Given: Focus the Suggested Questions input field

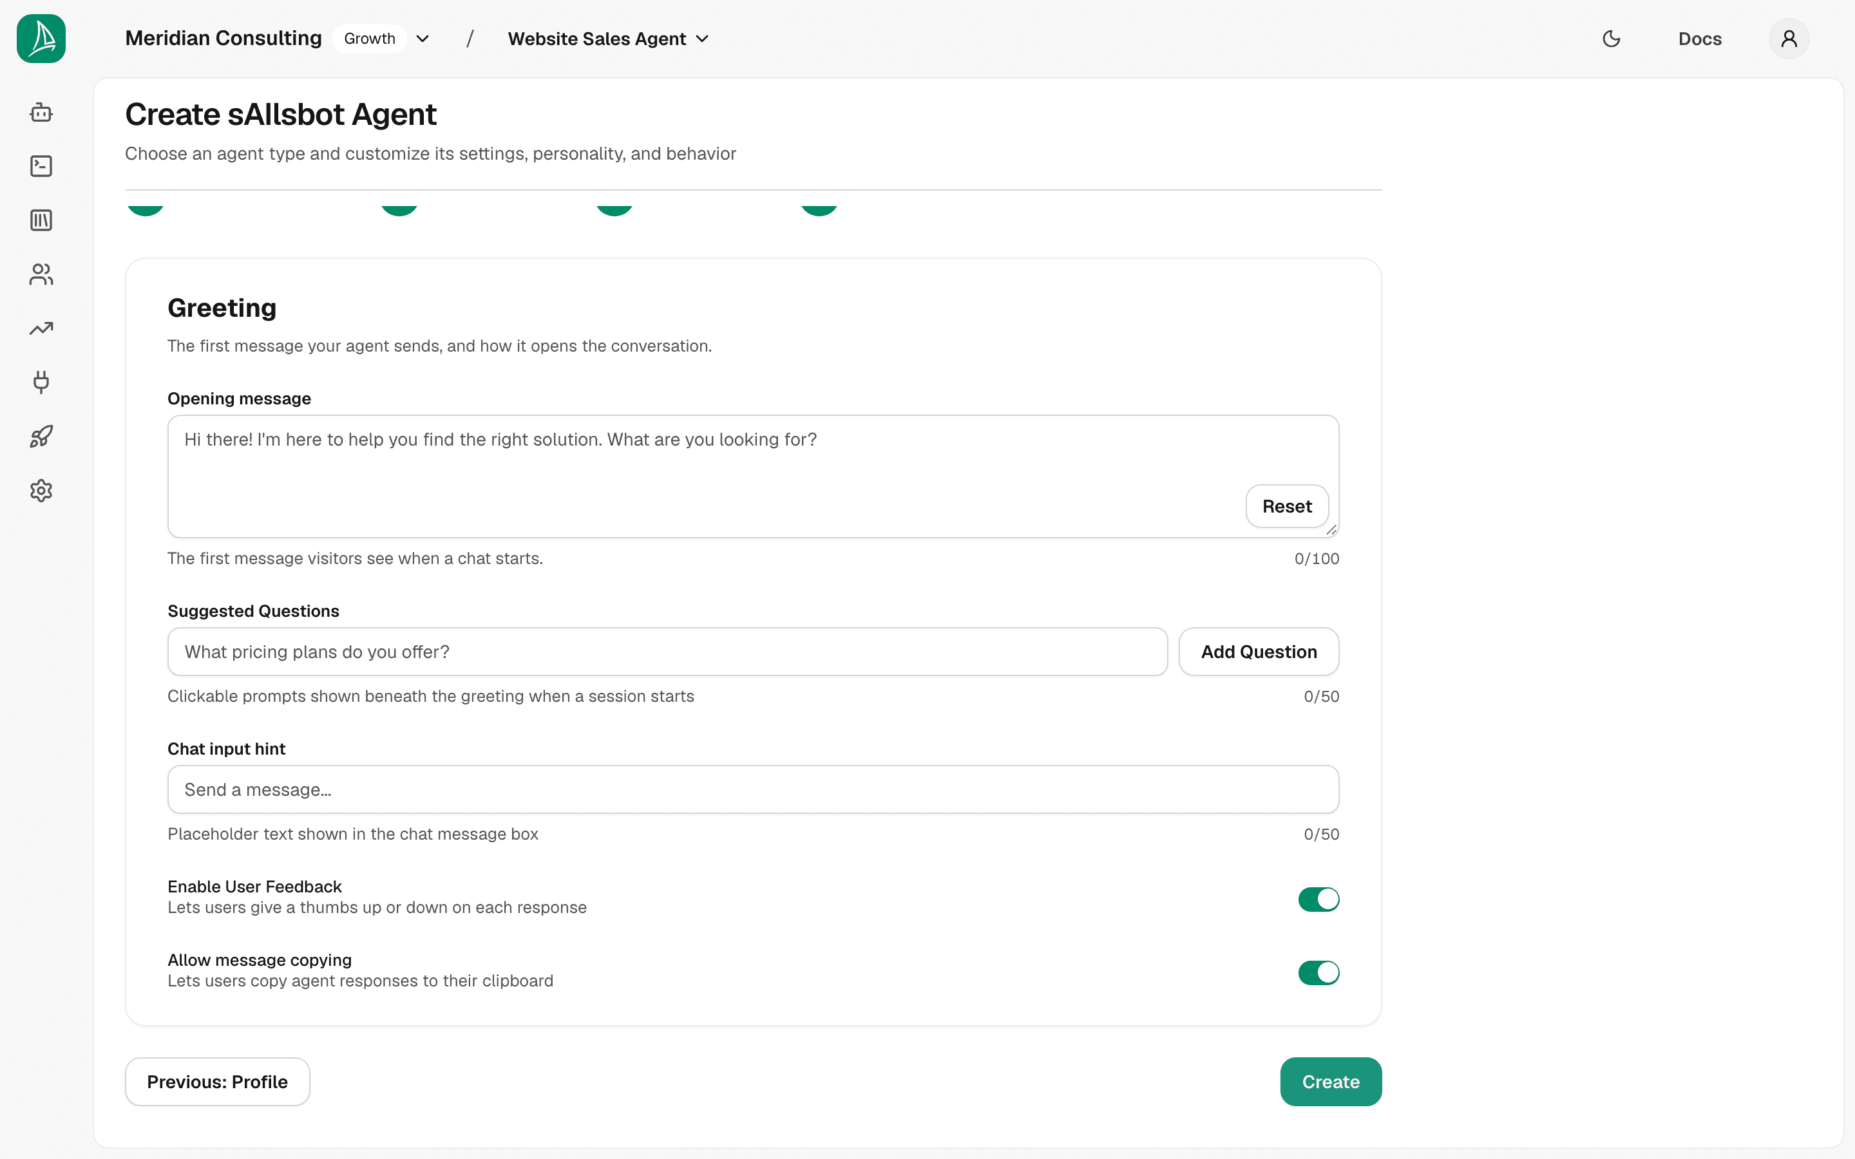Looking at the screenshot, I should click(x=667, y=652).
